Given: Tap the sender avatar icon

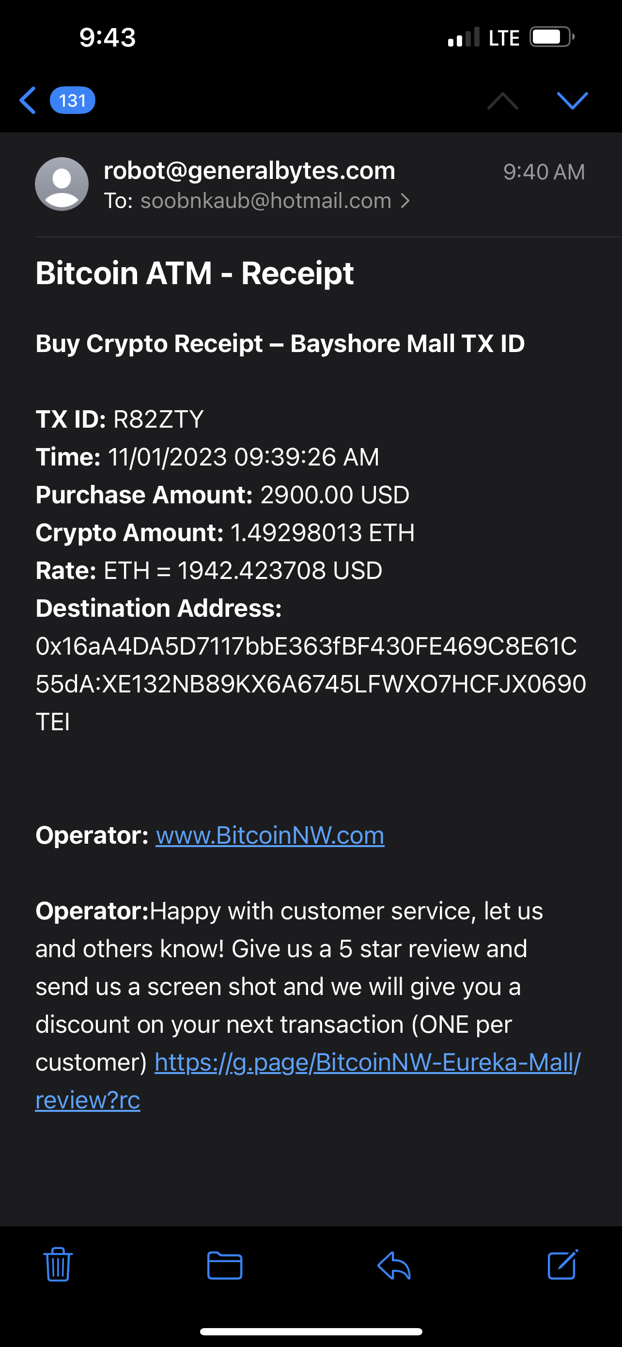Looking at the screenshot, I should coord(62,184).
